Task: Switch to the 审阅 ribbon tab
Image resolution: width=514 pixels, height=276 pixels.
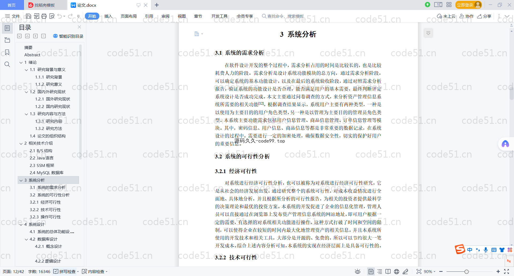Action: [165, 16]
